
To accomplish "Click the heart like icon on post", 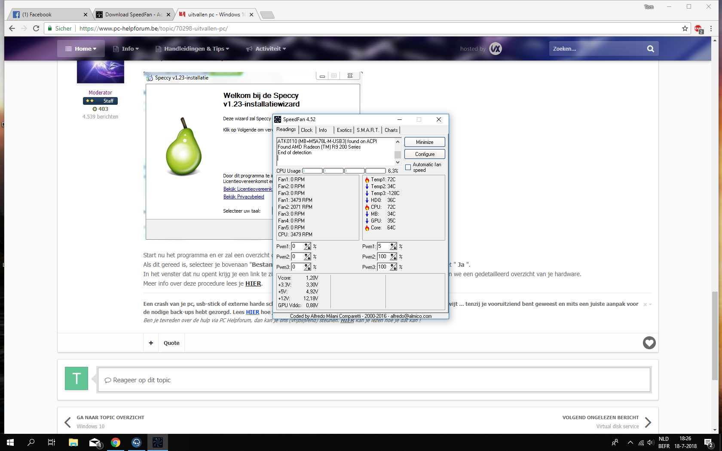I will (649, 343).
